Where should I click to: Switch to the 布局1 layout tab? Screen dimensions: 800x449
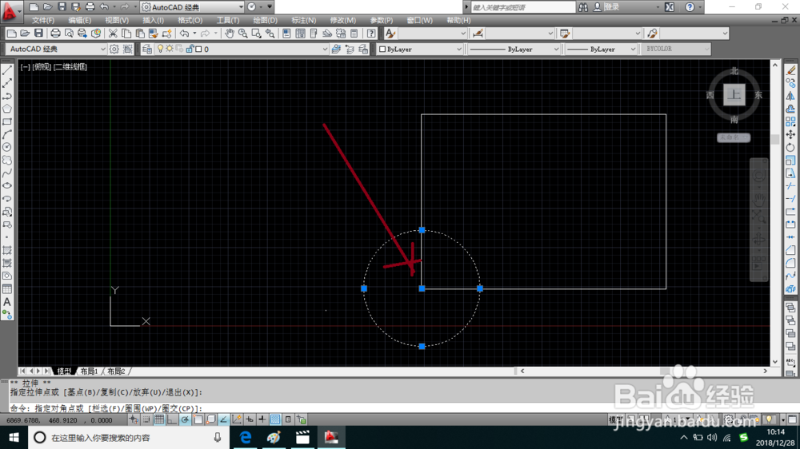[x=89, y=371]
